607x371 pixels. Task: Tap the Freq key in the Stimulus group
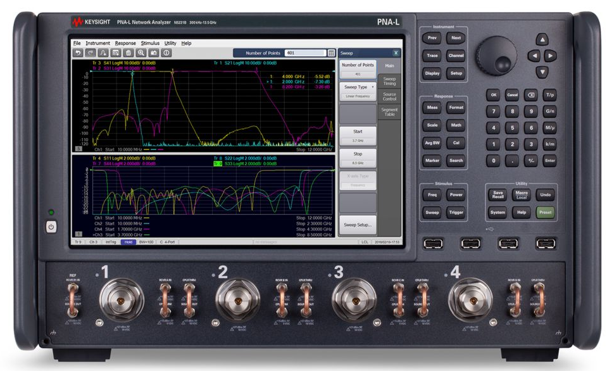point(432,195)
